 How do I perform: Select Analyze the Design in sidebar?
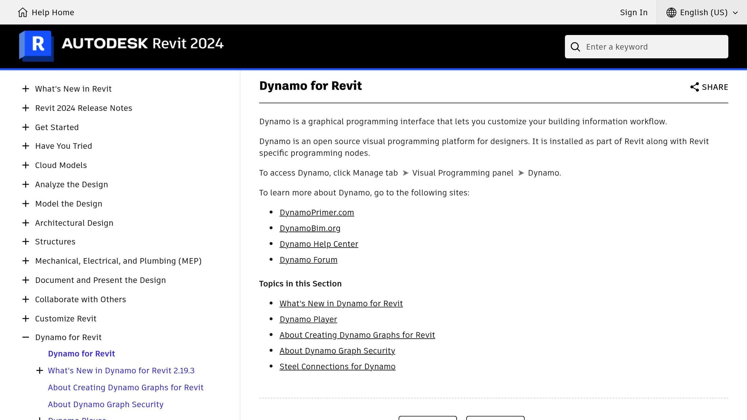point(71,184)
